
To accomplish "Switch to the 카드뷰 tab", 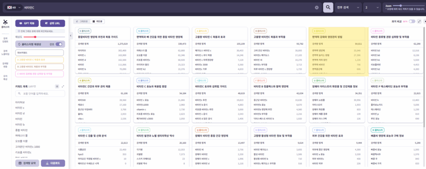I will [x=99, y=21].
